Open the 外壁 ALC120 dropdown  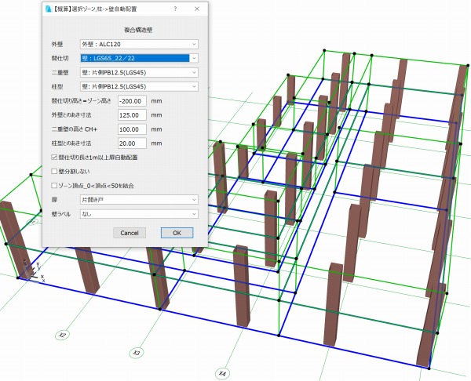[x=138, y=44]
